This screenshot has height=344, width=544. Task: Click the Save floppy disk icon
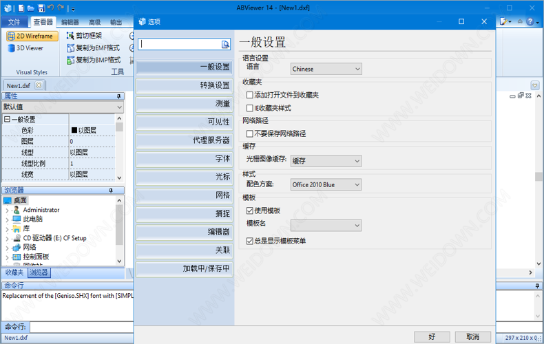point(41,8)
